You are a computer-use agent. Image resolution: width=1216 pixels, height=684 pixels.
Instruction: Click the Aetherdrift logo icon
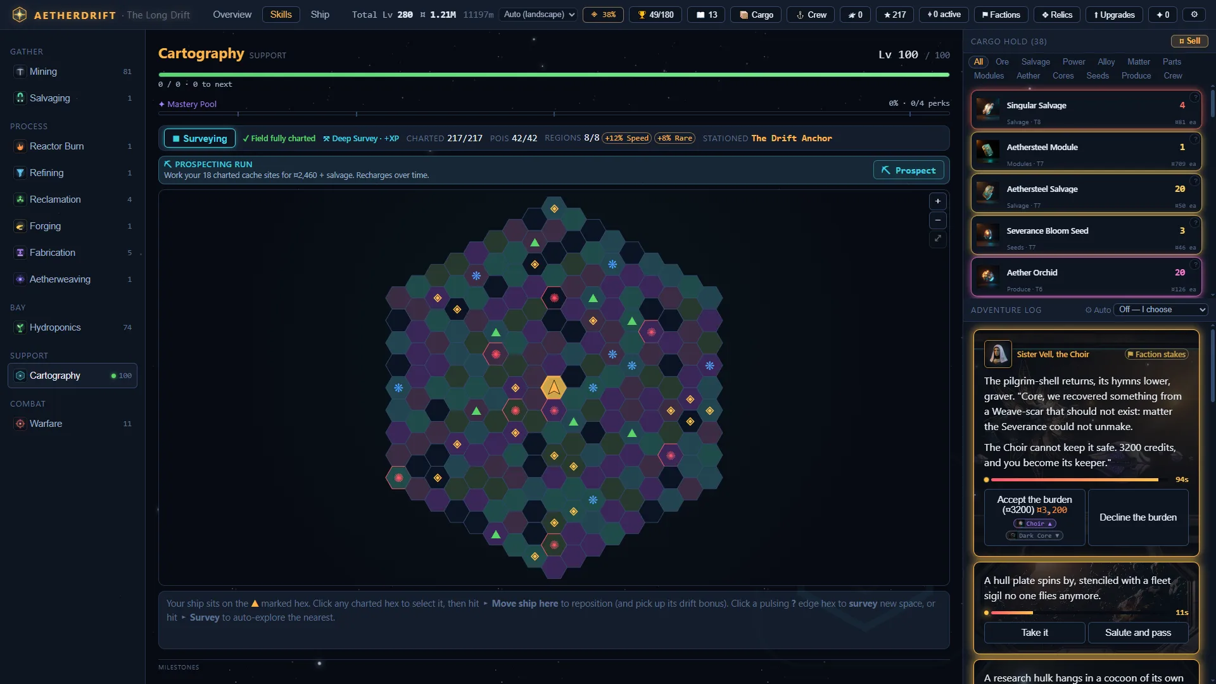pyautogui.click(x=20, y=15)
